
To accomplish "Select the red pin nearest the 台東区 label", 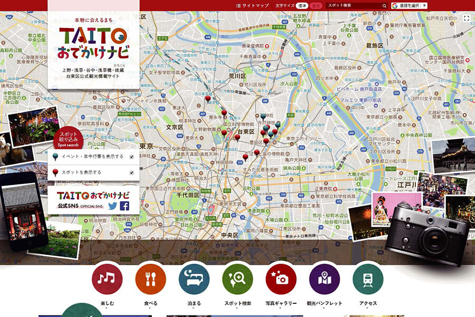I will [237, 138].
